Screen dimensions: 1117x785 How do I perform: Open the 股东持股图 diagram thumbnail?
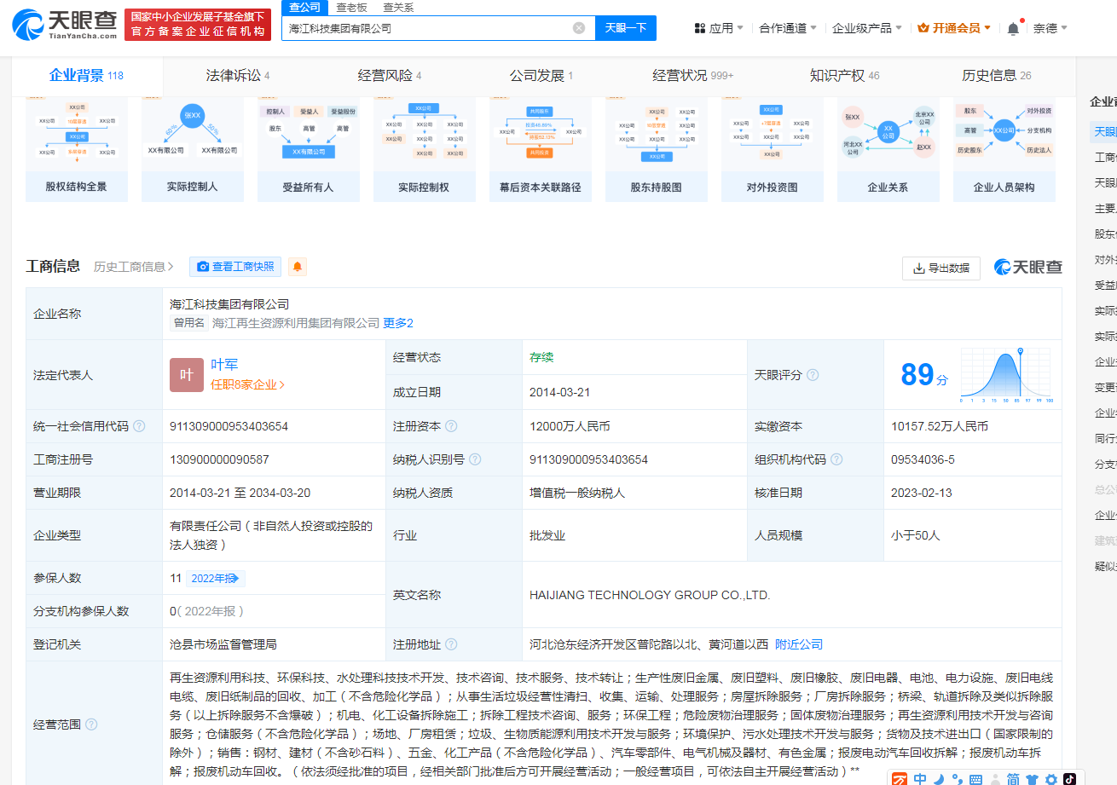coord(657,149)
